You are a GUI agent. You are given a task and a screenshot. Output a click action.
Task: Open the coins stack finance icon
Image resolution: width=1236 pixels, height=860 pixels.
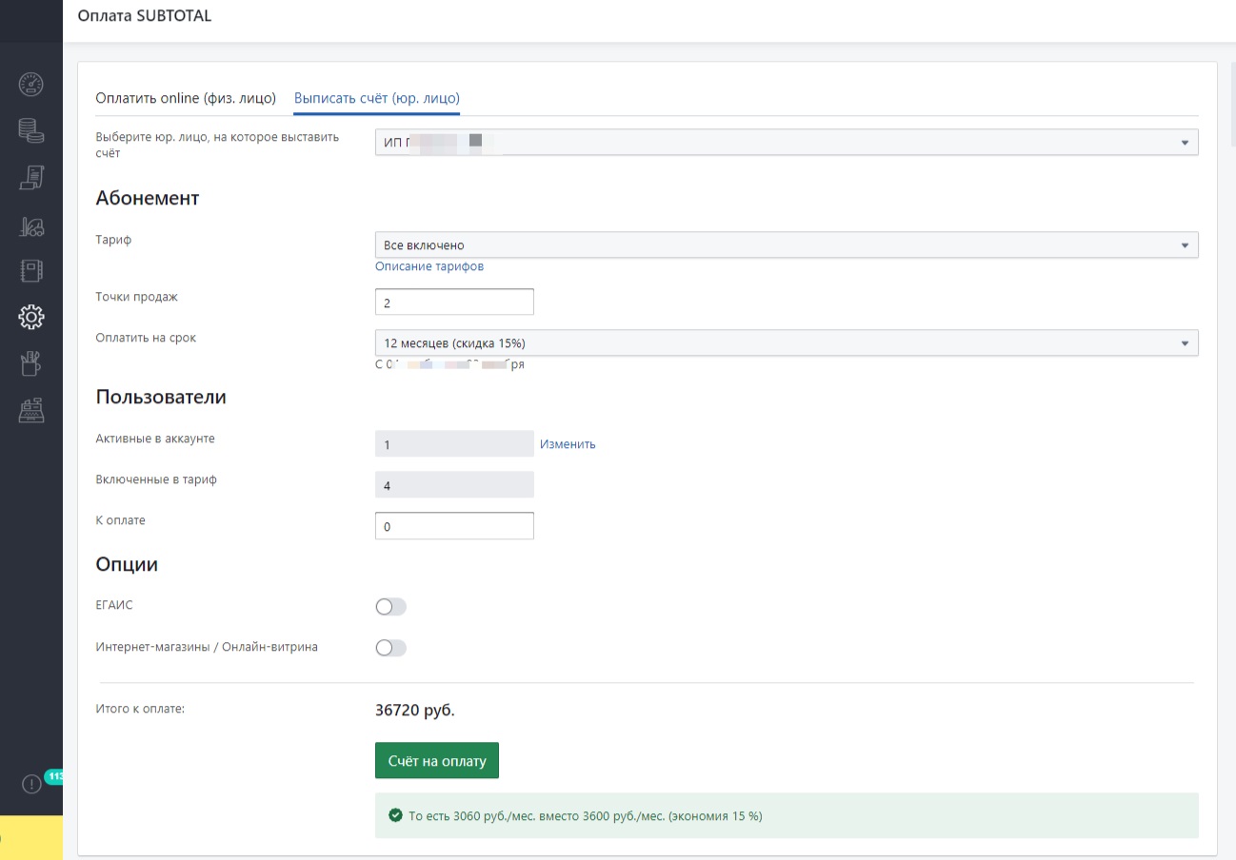pyautogui.click(x=31, y=130)
